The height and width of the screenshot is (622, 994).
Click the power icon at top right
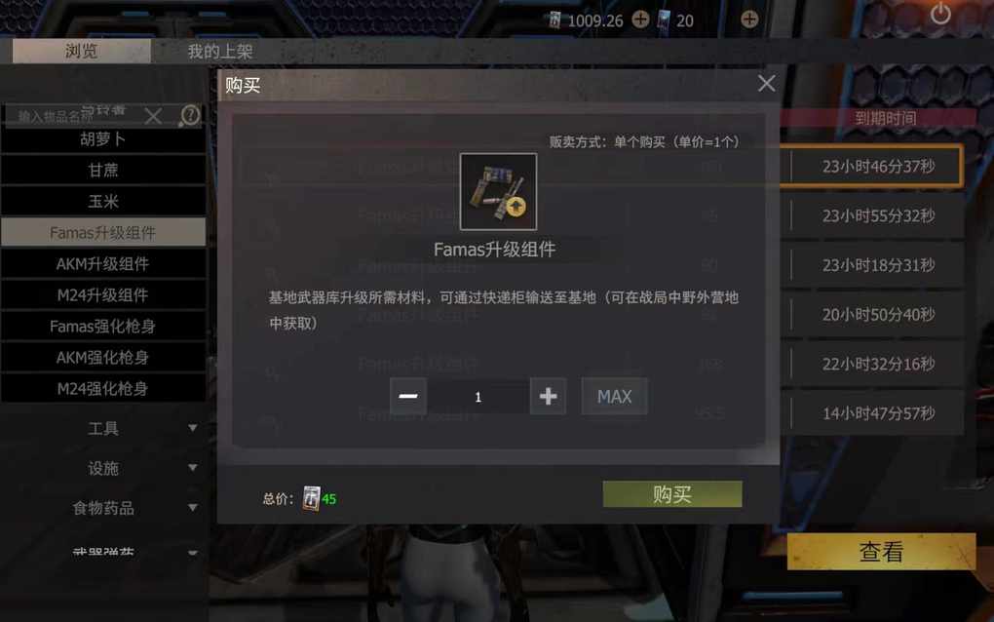click(940, 14)
